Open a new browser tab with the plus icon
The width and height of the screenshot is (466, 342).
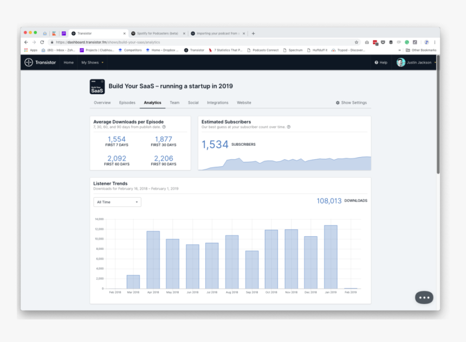pyautogui.click(x=253, y=33)
